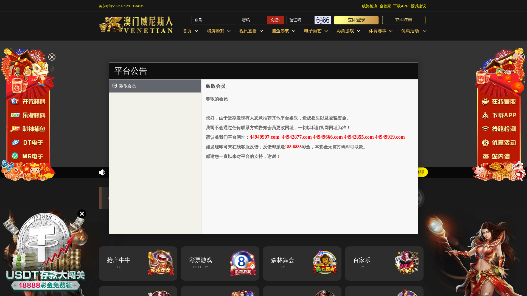Click the 44949997.com address
The width and height of the screenshot is (527, 296).
point(265,137)
